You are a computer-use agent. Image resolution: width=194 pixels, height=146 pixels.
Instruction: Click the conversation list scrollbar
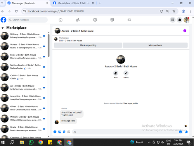(x=48, y=45)
